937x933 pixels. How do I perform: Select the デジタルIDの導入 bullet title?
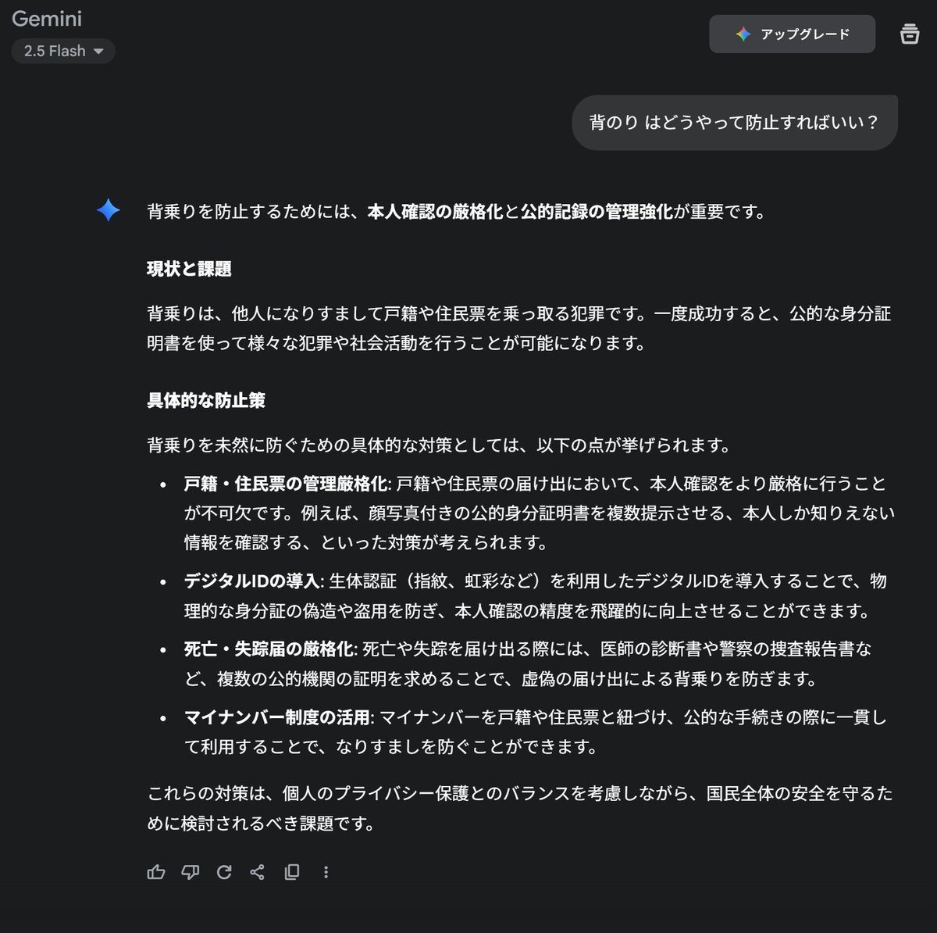251,581
